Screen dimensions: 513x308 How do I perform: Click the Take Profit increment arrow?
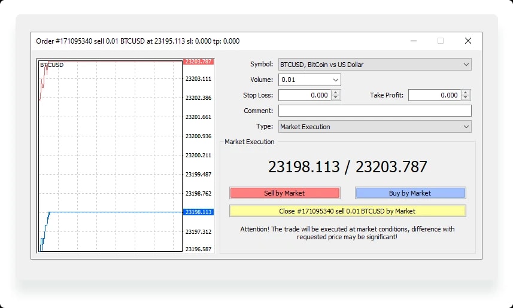pyautogui.click(x=466, y=93)
